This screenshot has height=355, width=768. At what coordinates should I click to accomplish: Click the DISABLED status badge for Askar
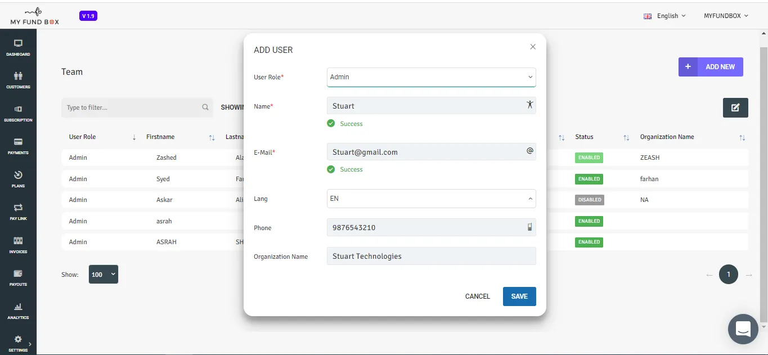click(x=589, y=200)
